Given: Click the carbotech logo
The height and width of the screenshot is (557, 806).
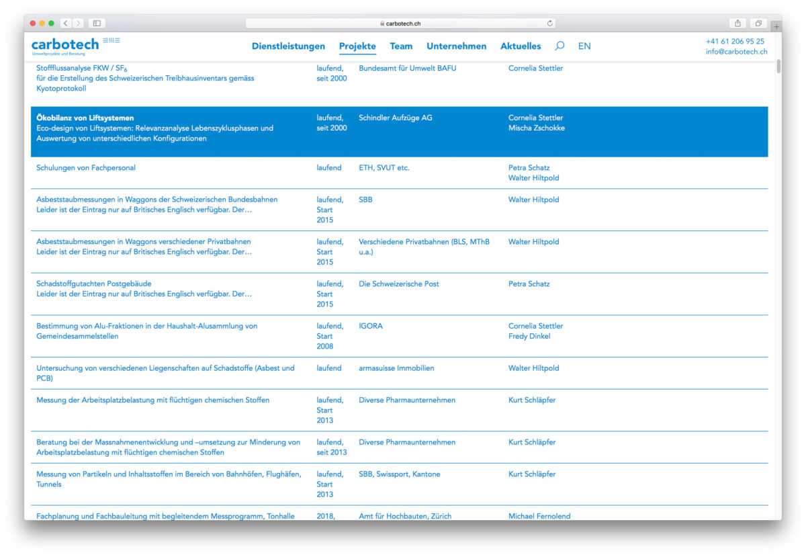Looking at the screenshot, I should pos(65,45).
